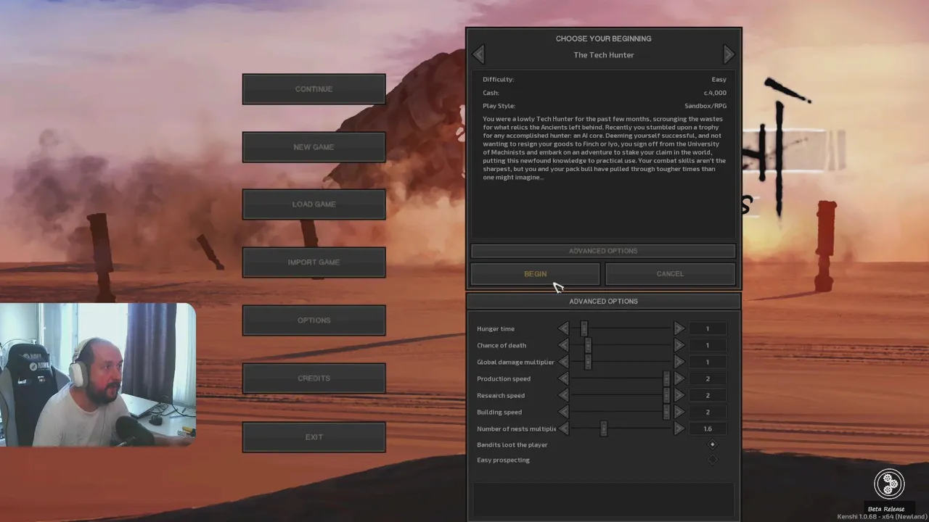Click the Advanced Options panel header

pos(603,302)
